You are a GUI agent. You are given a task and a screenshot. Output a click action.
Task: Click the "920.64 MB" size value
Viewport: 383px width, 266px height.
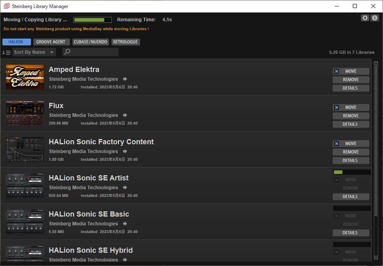click(x=58, y=195)
